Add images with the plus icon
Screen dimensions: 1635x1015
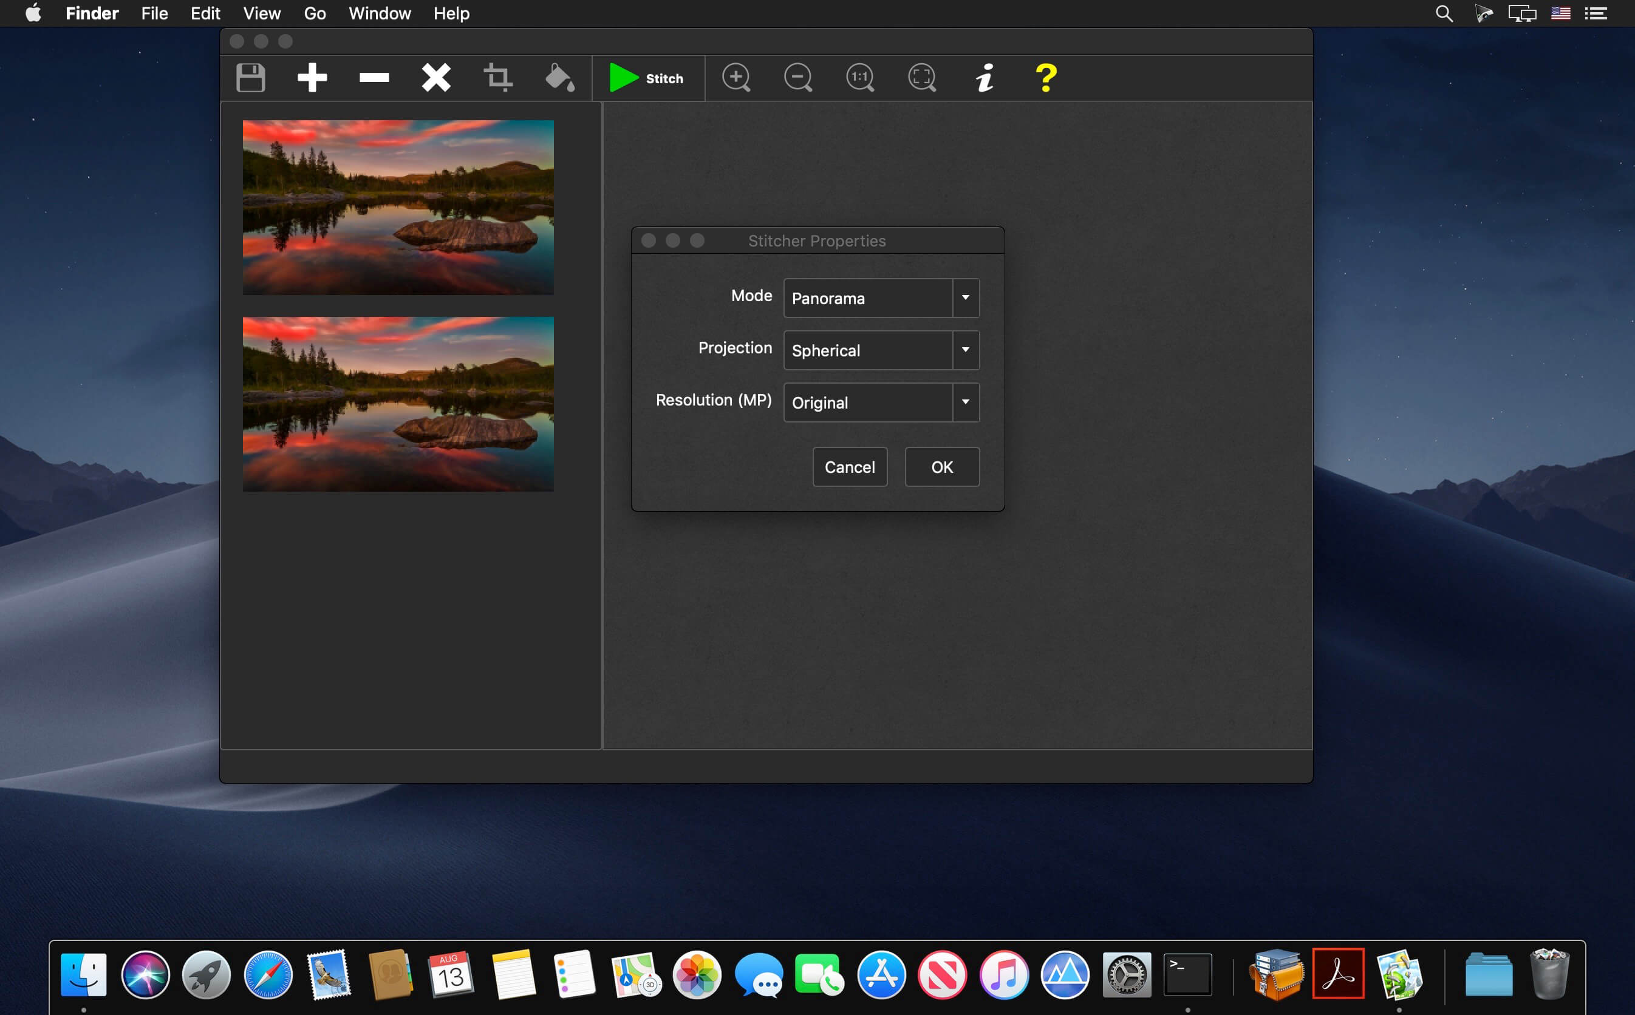tap(312, 78)
